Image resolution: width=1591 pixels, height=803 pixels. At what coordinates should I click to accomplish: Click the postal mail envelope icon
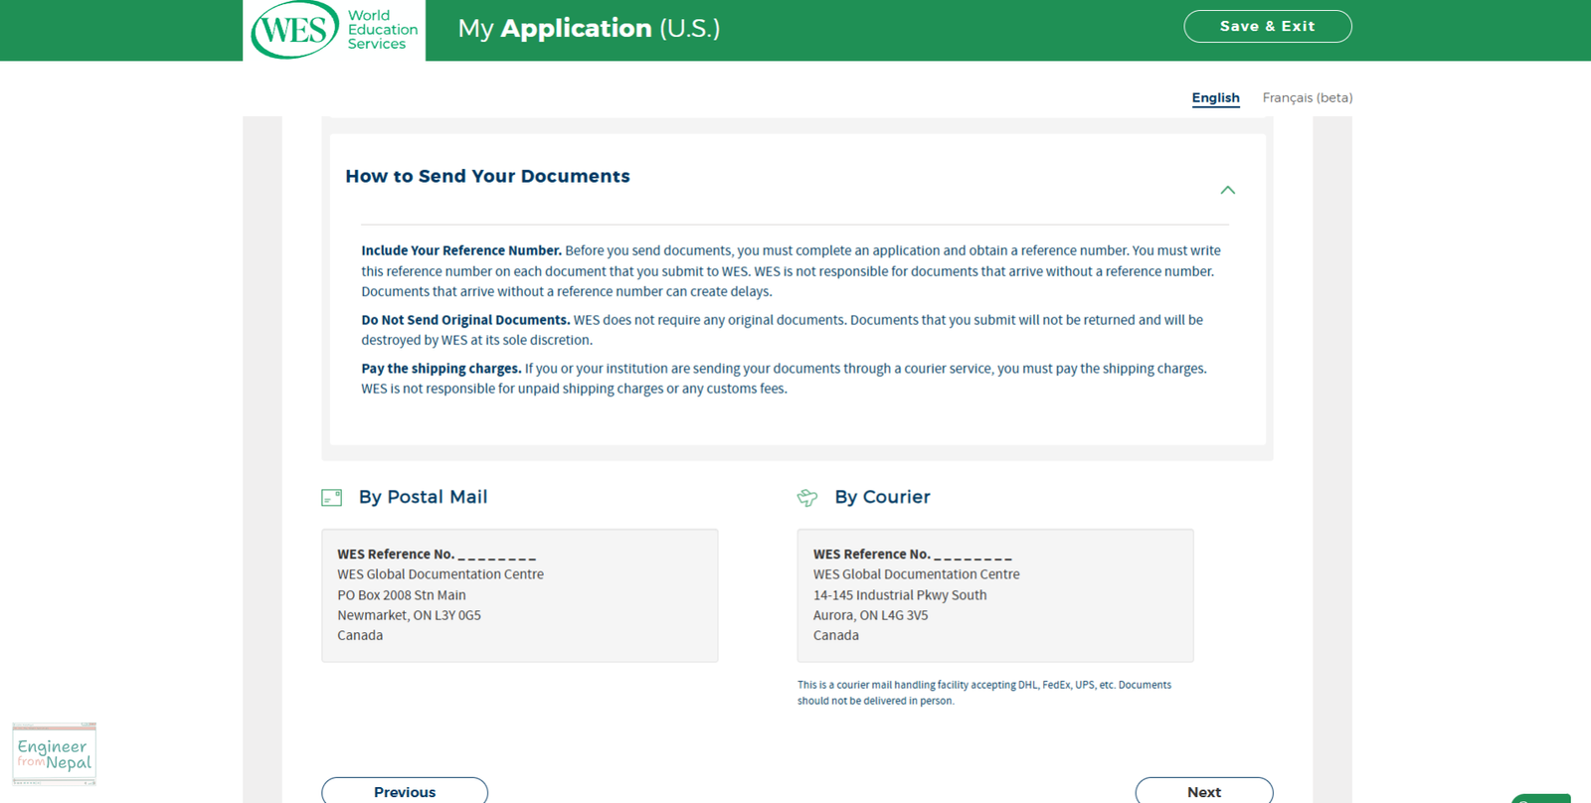332,498
